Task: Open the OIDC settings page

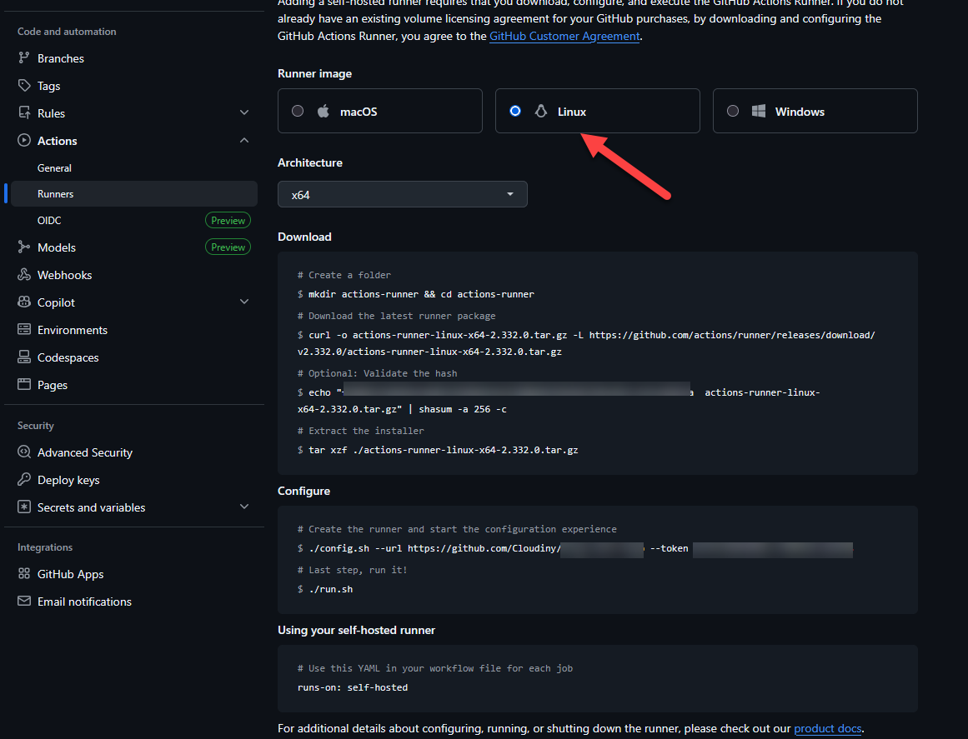Action: click(49, 221)
